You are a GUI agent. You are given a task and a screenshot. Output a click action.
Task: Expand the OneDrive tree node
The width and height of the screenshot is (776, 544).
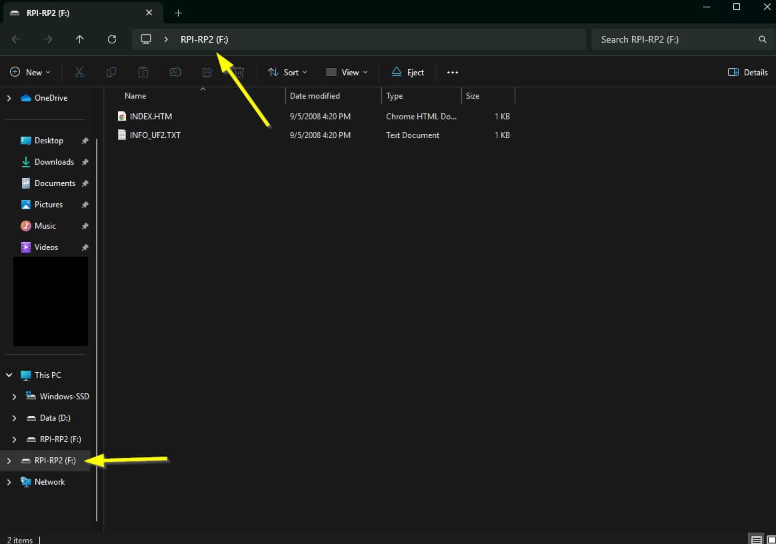pyautogui.click(x=9, y=98)
